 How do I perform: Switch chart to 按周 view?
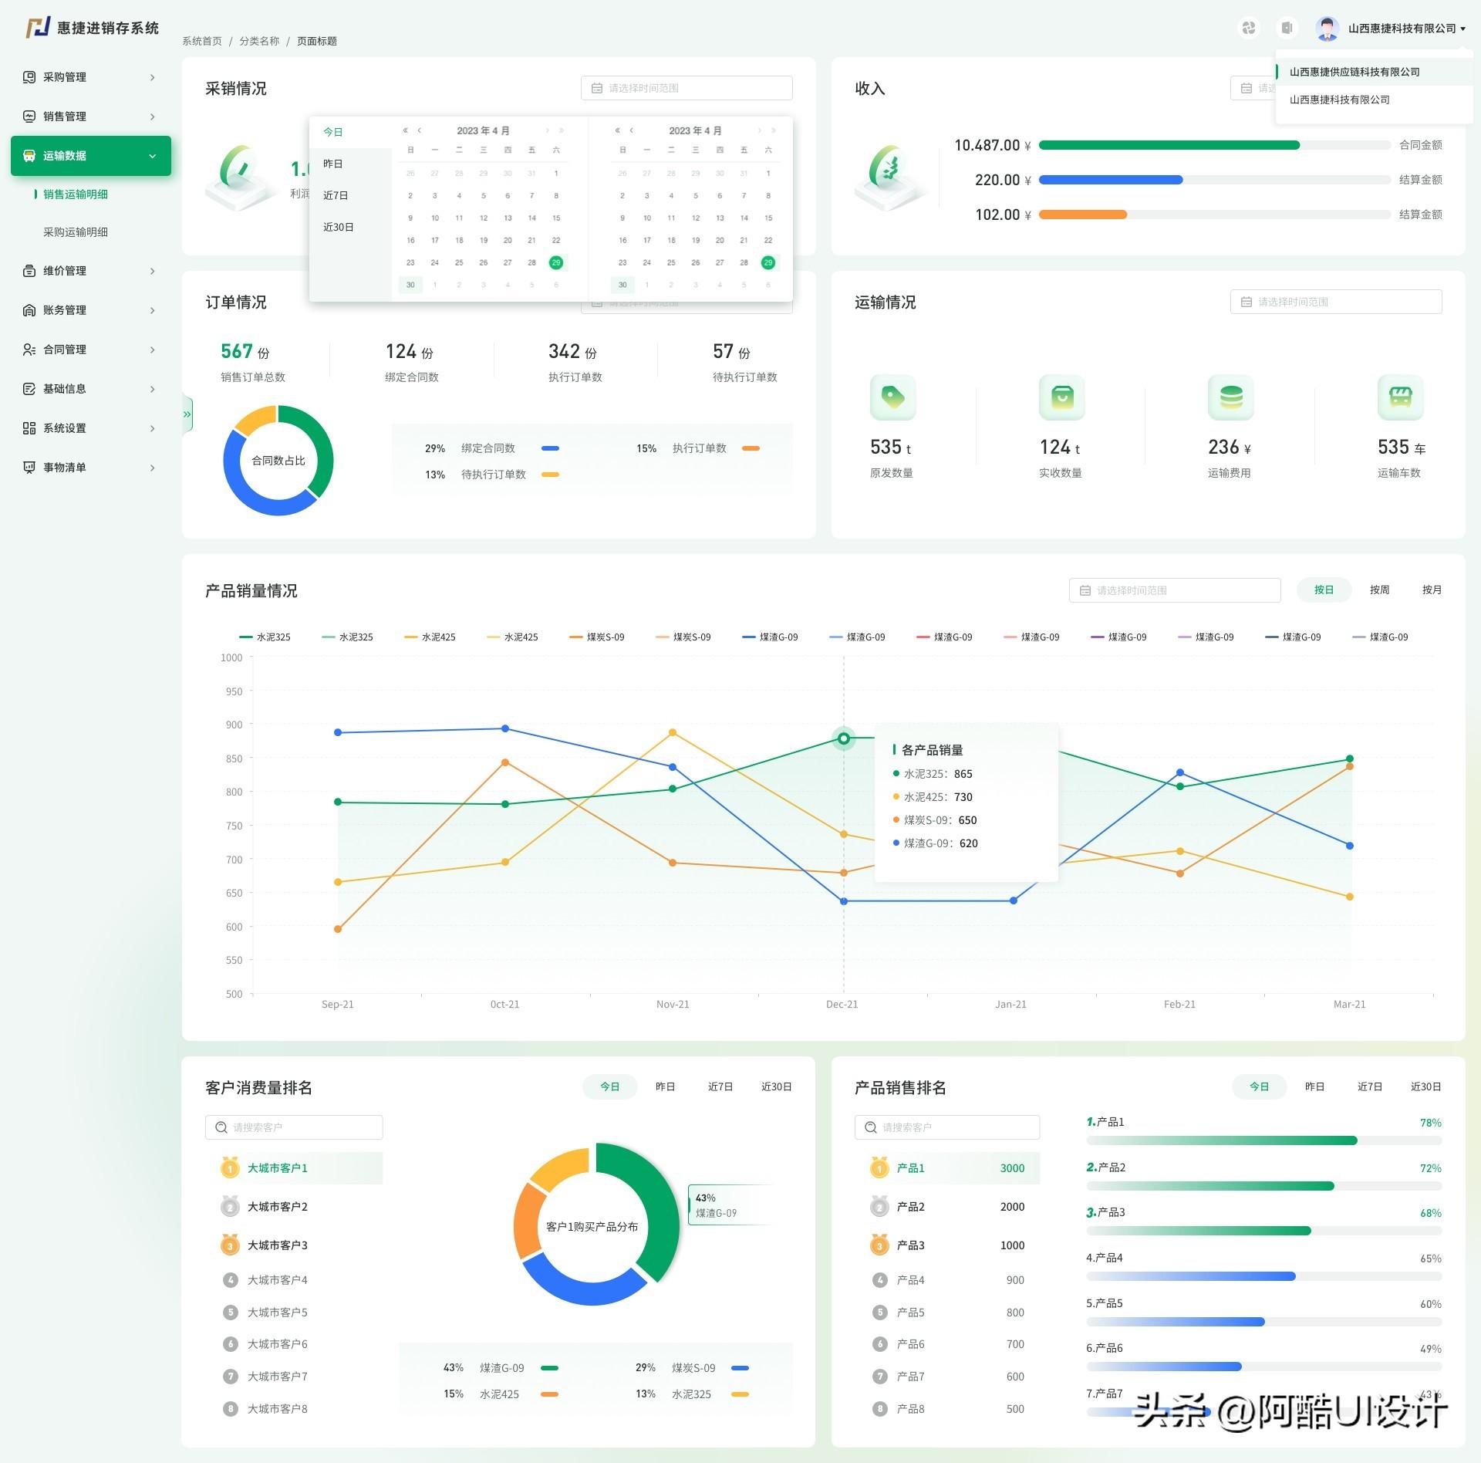coord(1379,590)
